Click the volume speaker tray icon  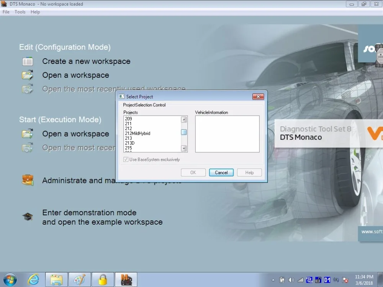291,280
